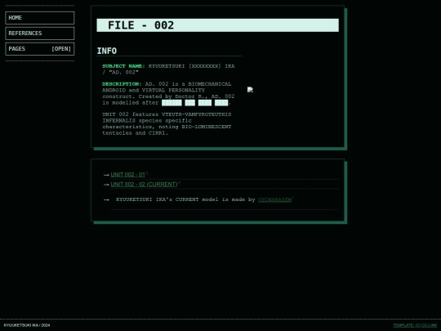
Task: Click the FILE - 002 heading
Action: click(x=218, y=25)
